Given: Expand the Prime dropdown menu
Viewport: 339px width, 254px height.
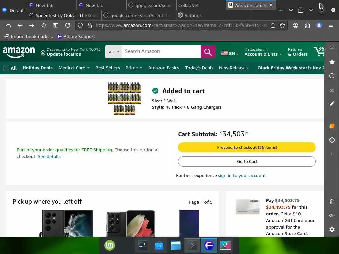Looking at the screenshot, I should coord(134,68).
